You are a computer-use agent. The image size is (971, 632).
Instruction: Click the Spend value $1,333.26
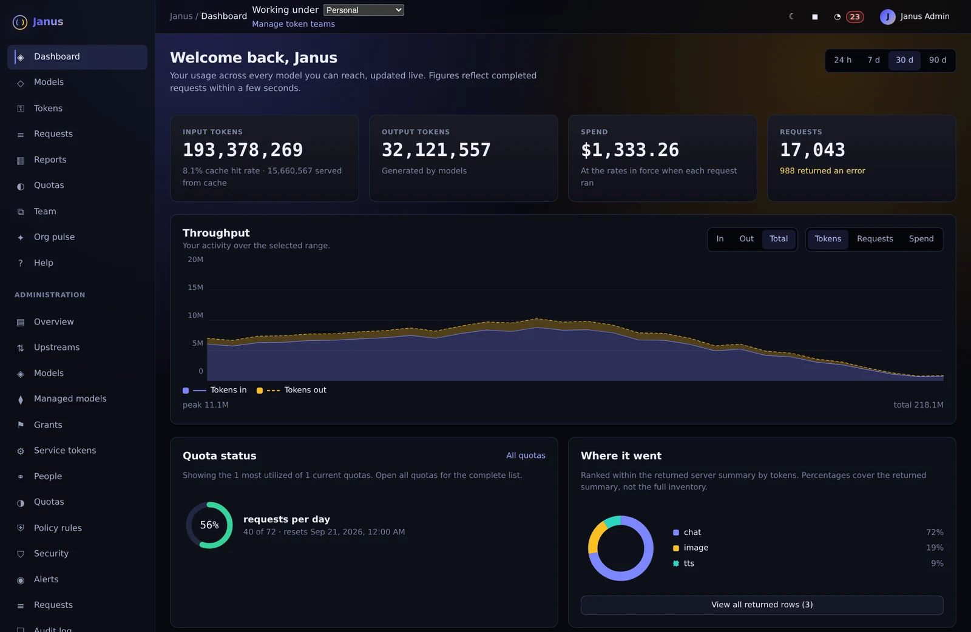click(630, 150)
